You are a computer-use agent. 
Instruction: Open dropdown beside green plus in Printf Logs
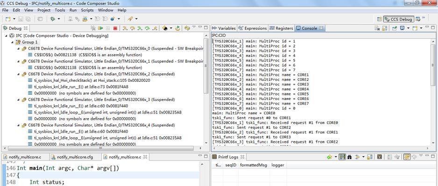coord(336,157)
